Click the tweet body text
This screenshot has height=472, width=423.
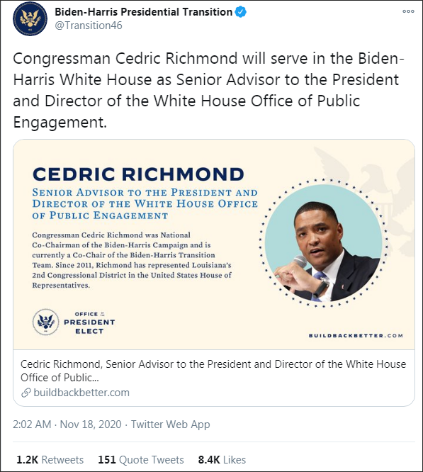[208, 90]
